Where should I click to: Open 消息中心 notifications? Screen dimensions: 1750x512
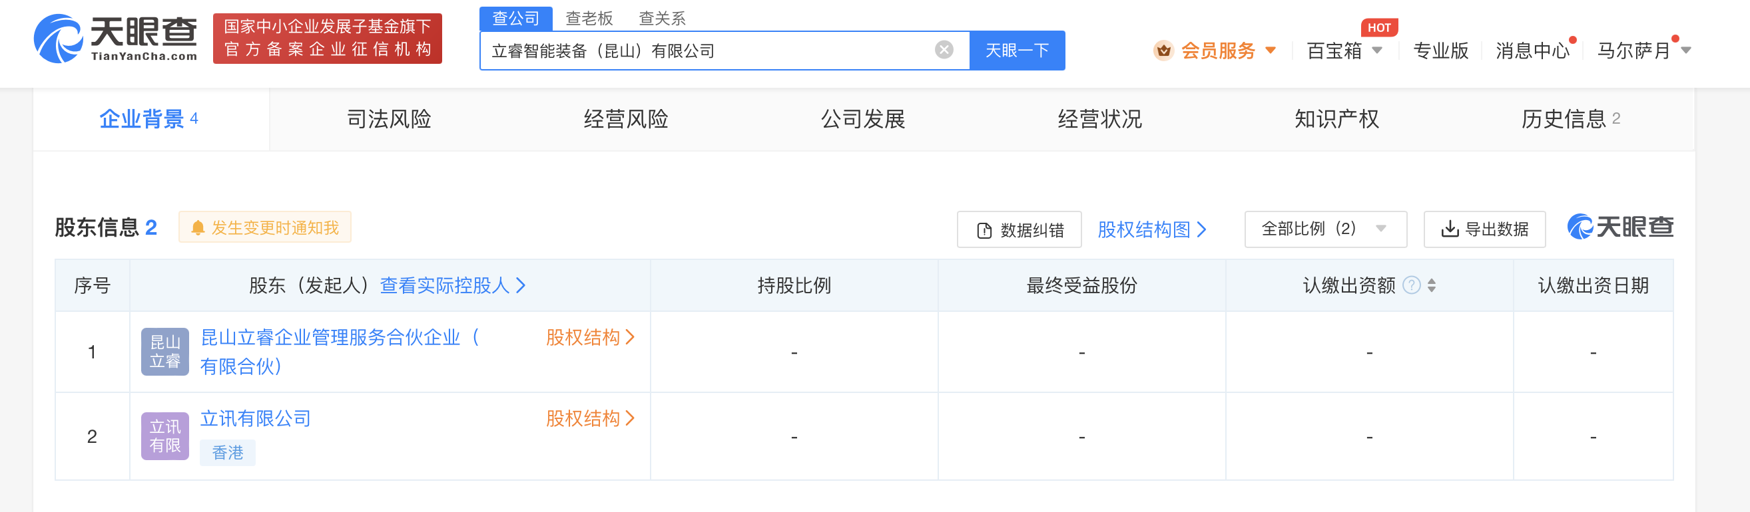click(1533, 51)
